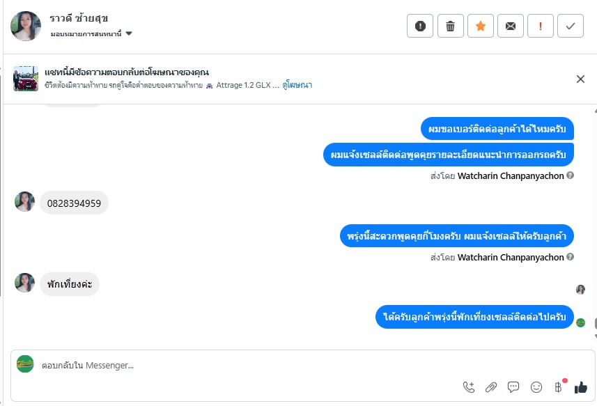The image size is (597, 406).
Task: Click the add phone call icon
Action: point(469,387)
